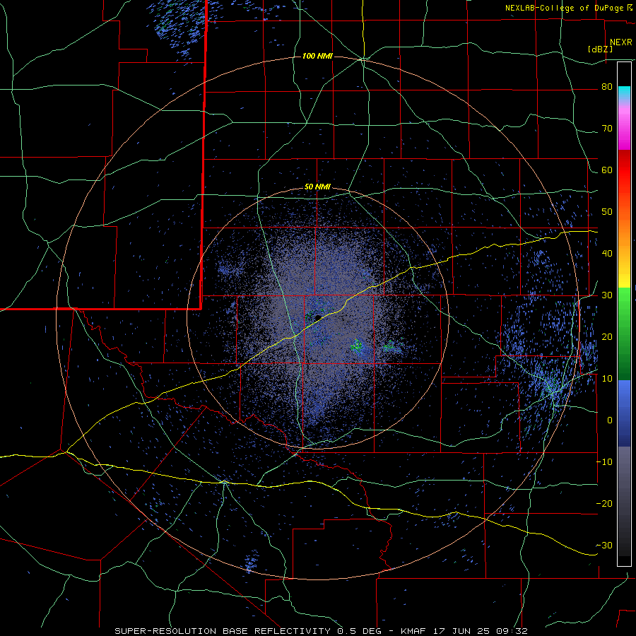Click the 80 value on the dBZ scale

(607, 87)
